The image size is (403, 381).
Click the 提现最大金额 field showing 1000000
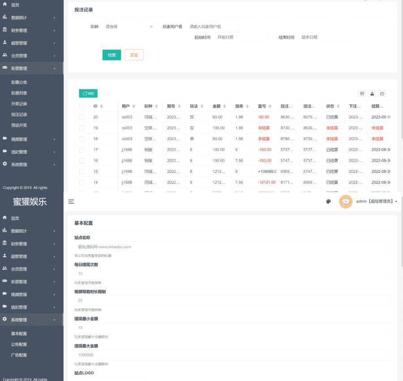(232, 355)
